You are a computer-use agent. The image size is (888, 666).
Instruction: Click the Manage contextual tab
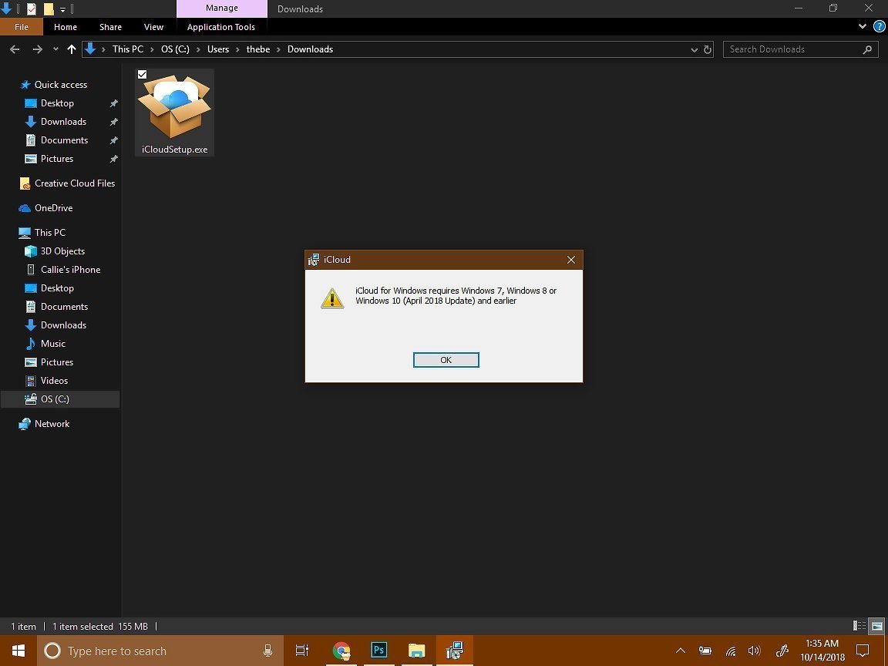pyautogui.click(x=221, y=8)
